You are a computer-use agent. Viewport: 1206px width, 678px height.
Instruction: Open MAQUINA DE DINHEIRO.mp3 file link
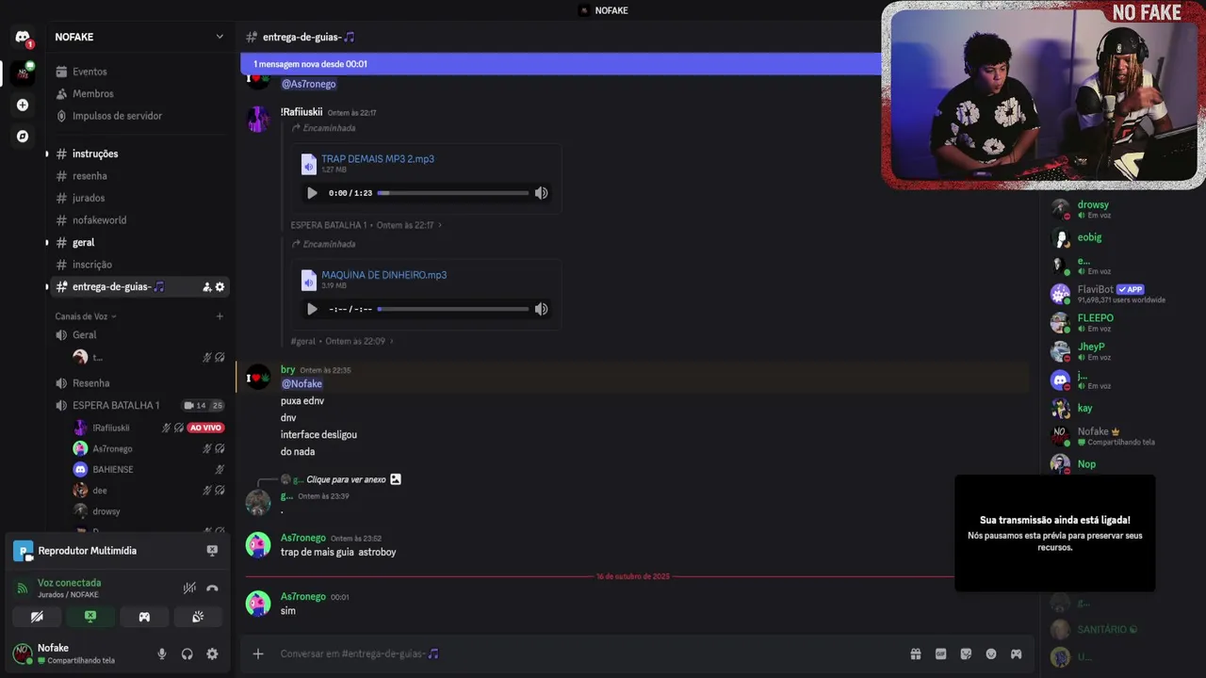383,275
